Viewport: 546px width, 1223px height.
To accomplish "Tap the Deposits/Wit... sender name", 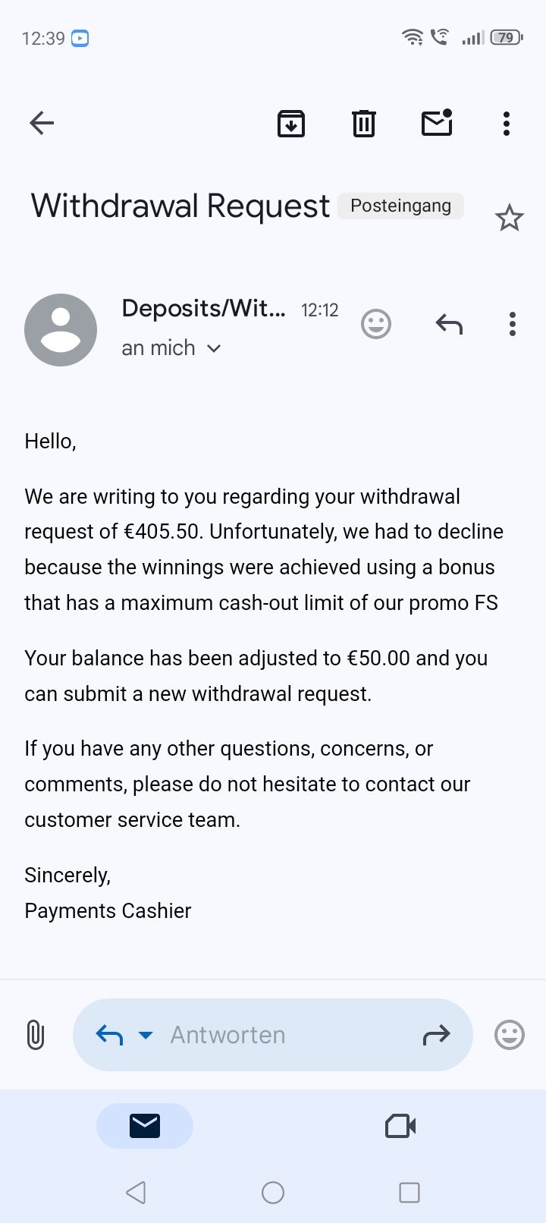I will point(203,308).
